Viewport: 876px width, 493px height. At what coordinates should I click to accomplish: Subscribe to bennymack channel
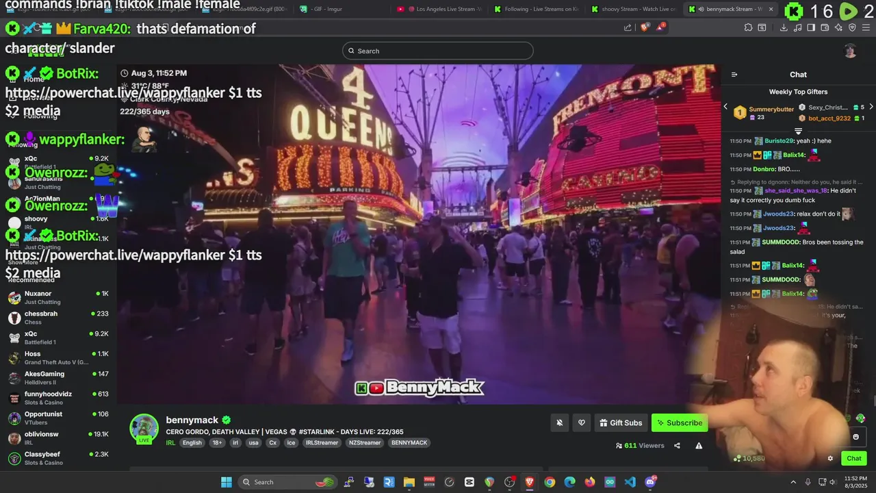coord(679,423)
